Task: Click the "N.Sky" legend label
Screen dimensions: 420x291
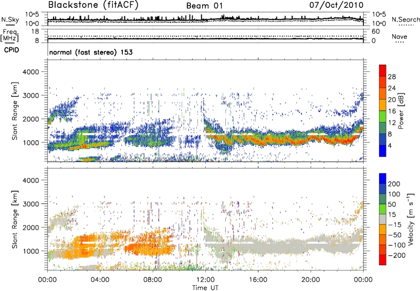Action: pyautogui.click(x=10, y=19)
